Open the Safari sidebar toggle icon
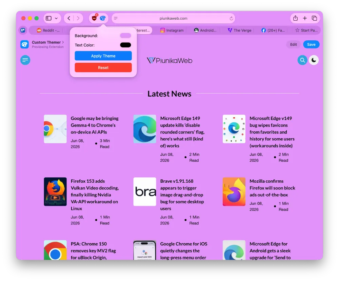339x281 pixels. click(48, 18)
